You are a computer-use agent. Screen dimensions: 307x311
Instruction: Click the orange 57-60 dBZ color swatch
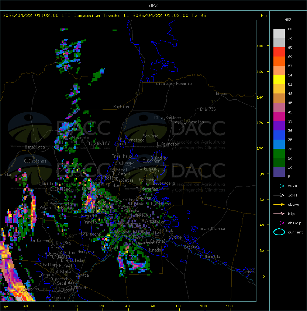point(279,61)
